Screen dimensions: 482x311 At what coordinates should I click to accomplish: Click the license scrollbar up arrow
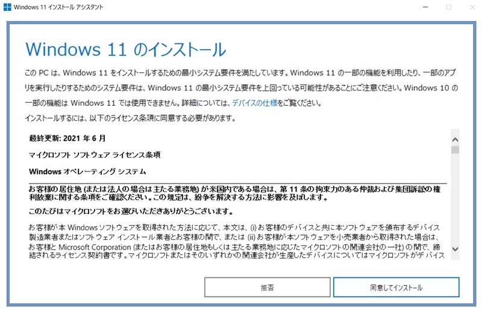click(x=455, y=140)
